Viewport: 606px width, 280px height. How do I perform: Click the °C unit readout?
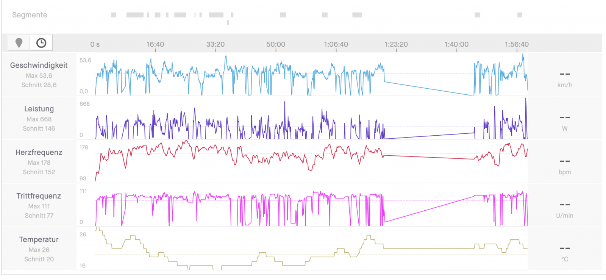[x=565, y=259]
